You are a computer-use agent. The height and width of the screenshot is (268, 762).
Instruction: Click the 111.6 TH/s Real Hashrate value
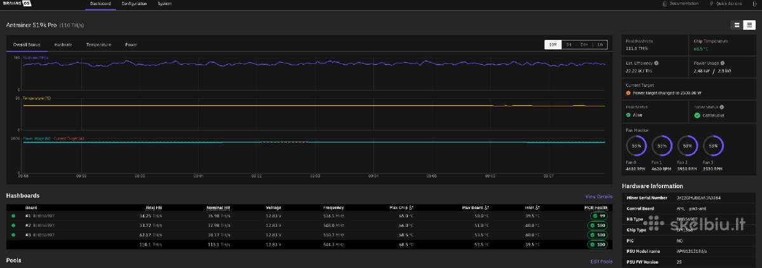tap(636, 49)
